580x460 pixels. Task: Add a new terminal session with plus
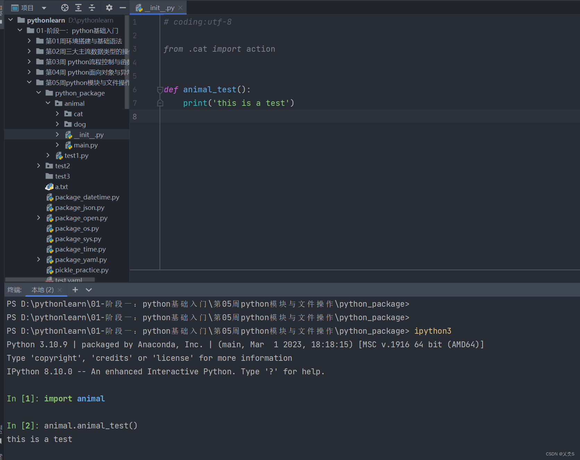point(75,290)
